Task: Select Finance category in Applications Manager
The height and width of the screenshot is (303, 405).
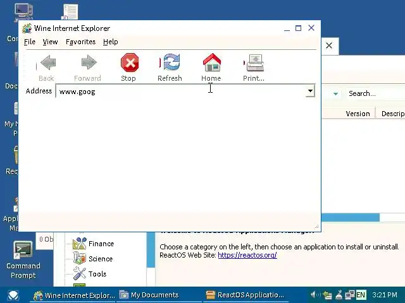Action: [101, 244]
